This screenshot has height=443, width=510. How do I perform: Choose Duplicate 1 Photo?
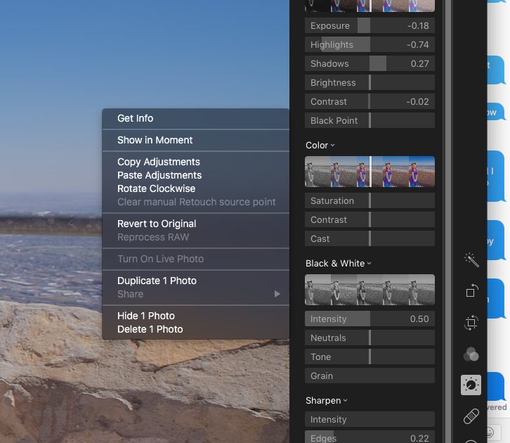click(x=196, y=281)
